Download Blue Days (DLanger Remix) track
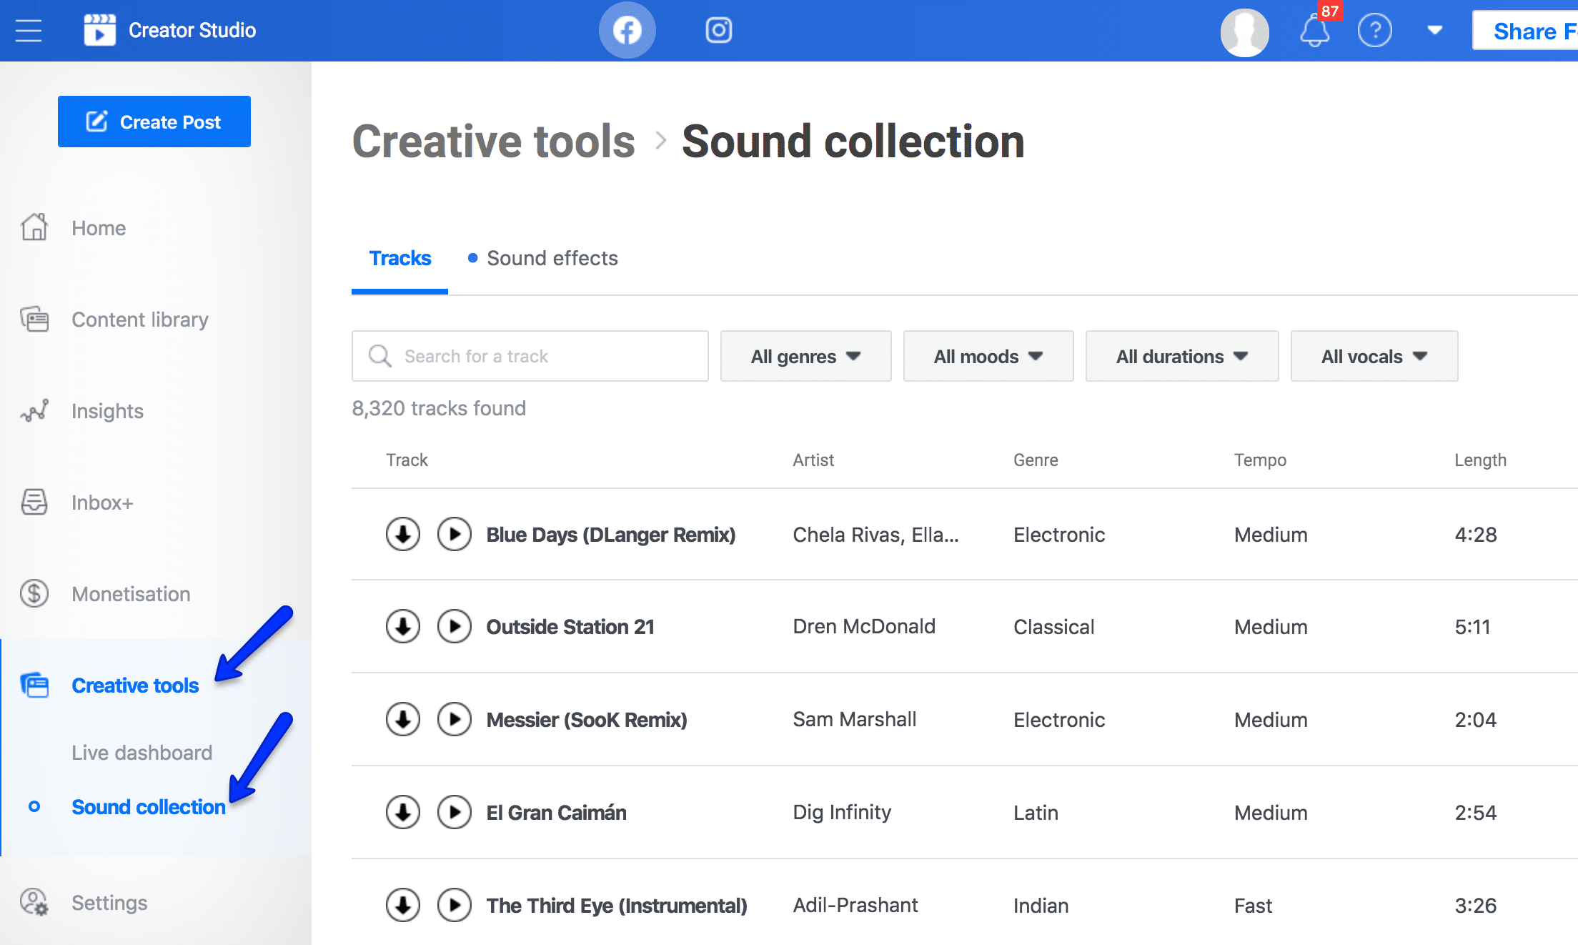The image size is (1578, 945). click(x=403, y=534)
